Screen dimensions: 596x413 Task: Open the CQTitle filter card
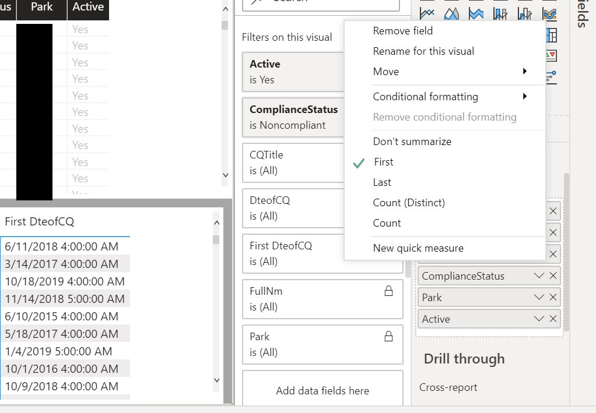pos(293,163)
